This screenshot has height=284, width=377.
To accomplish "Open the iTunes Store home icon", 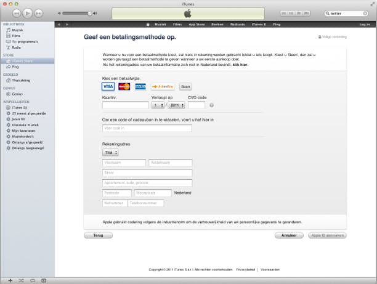I will [x=148, y=24].
